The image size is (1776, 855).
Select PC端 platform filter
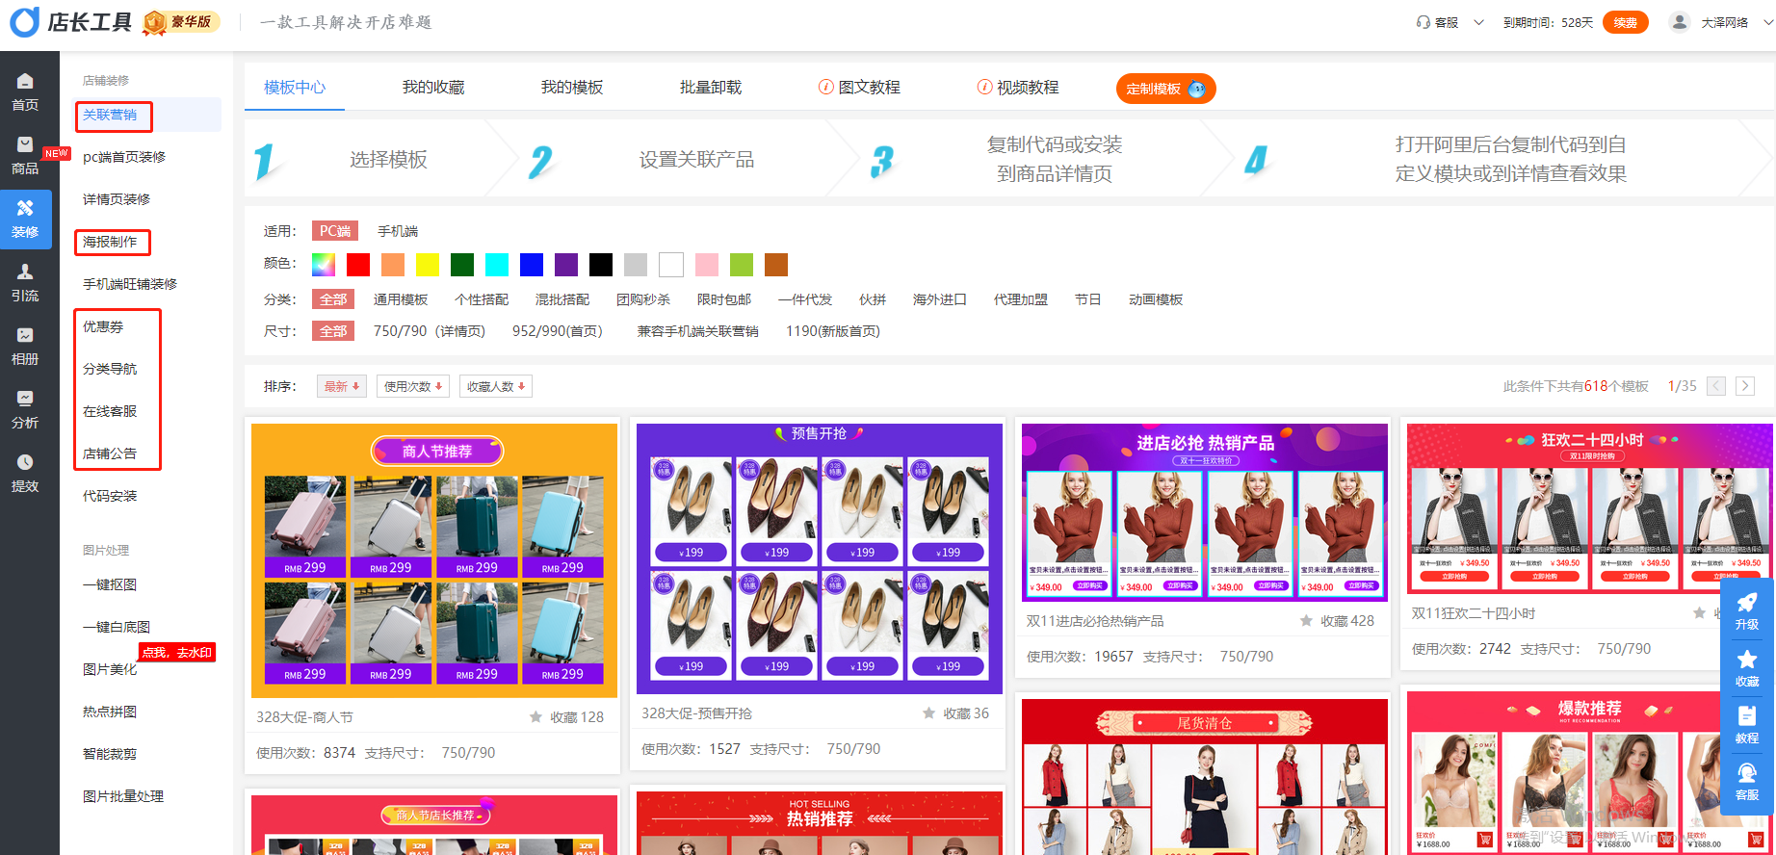tap(335, 231)
